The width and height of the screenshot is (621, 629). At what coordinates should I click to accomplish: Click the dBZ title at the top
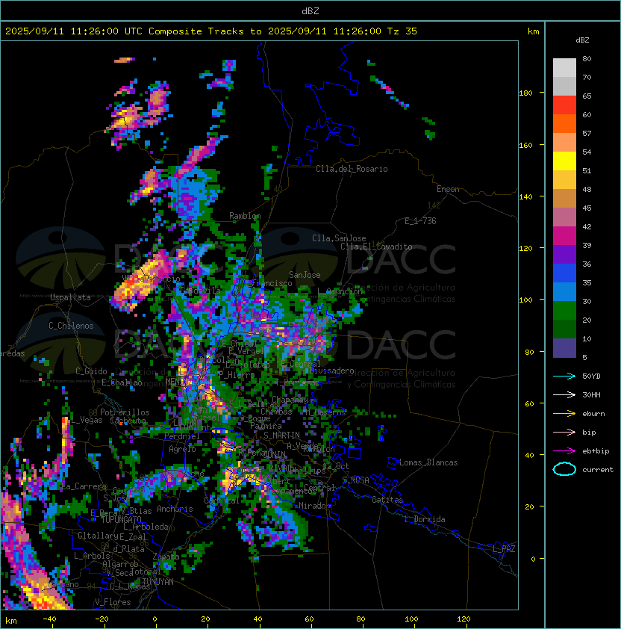[x=310, y=11]
